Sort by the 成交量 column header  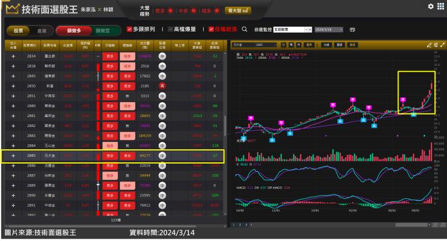(145, 45)
